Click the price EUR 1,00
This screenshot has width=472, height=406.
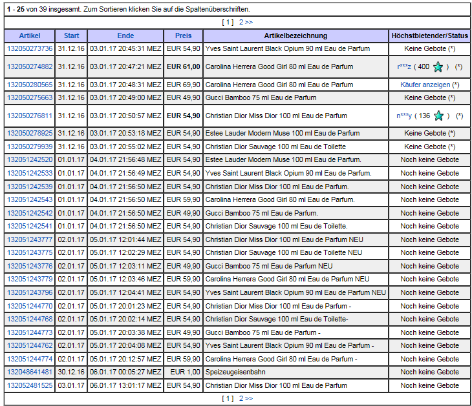click(x=185, y=372)
